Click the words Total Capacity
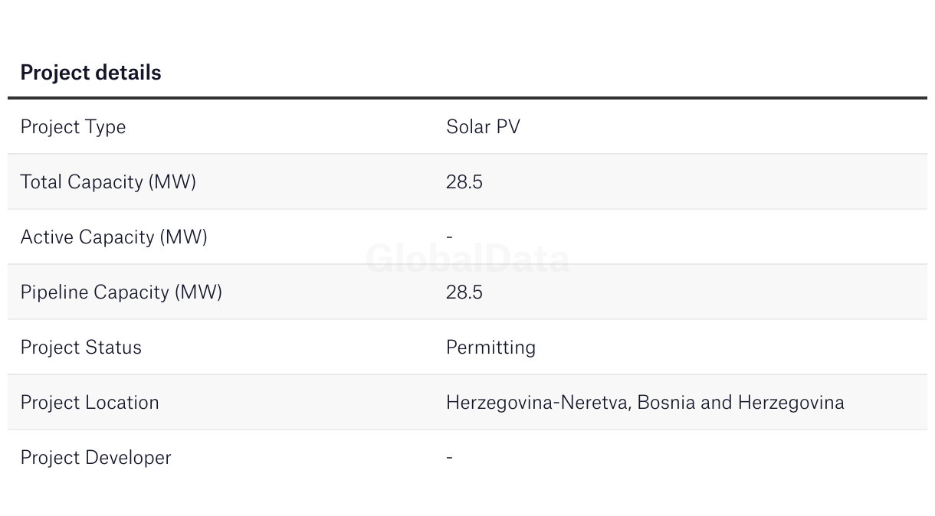The image size is (935, 516). point(81,182)
